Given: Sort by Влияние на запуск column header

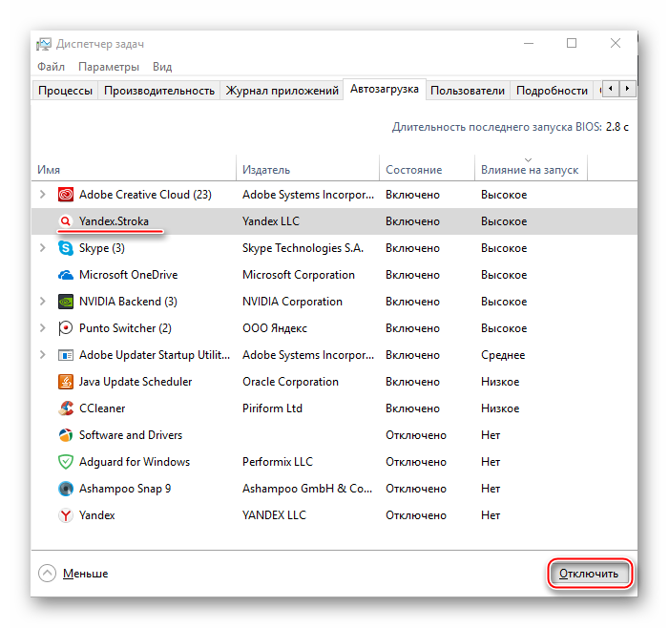Looking at the screenshot, I should (x=531, y=169).
